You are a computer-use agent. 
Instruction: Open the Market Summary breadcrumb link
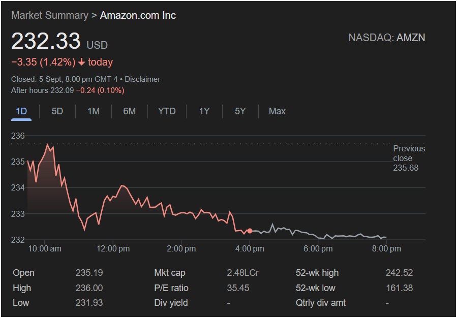coord(49,15)
